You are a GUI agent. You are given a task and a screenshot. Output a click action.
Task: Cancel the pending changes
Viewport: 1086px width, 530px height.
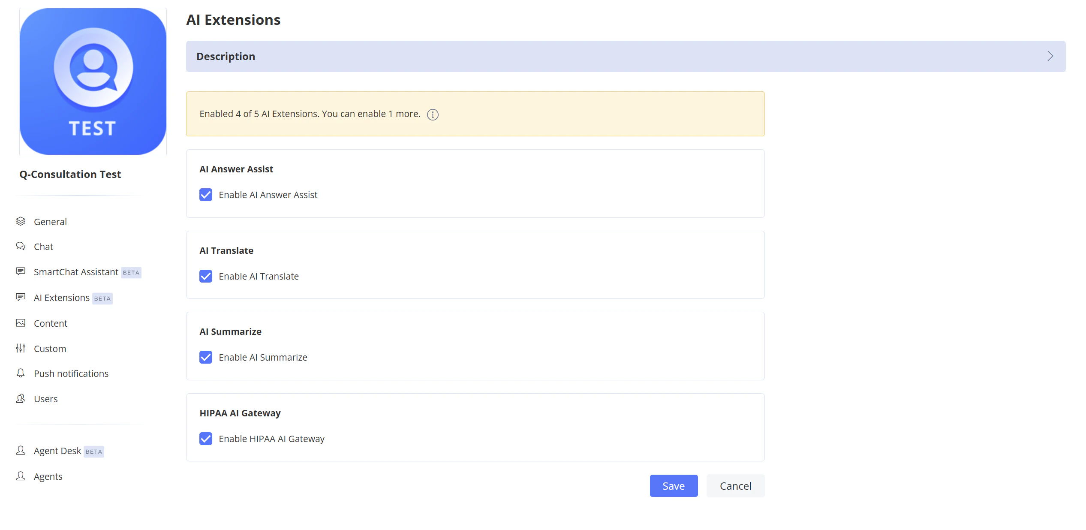(735, 486)
